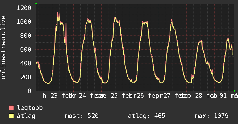Click the onlinestream.live vertical axis title
Viewport: 238px width, 124px height.
(3, 48)
